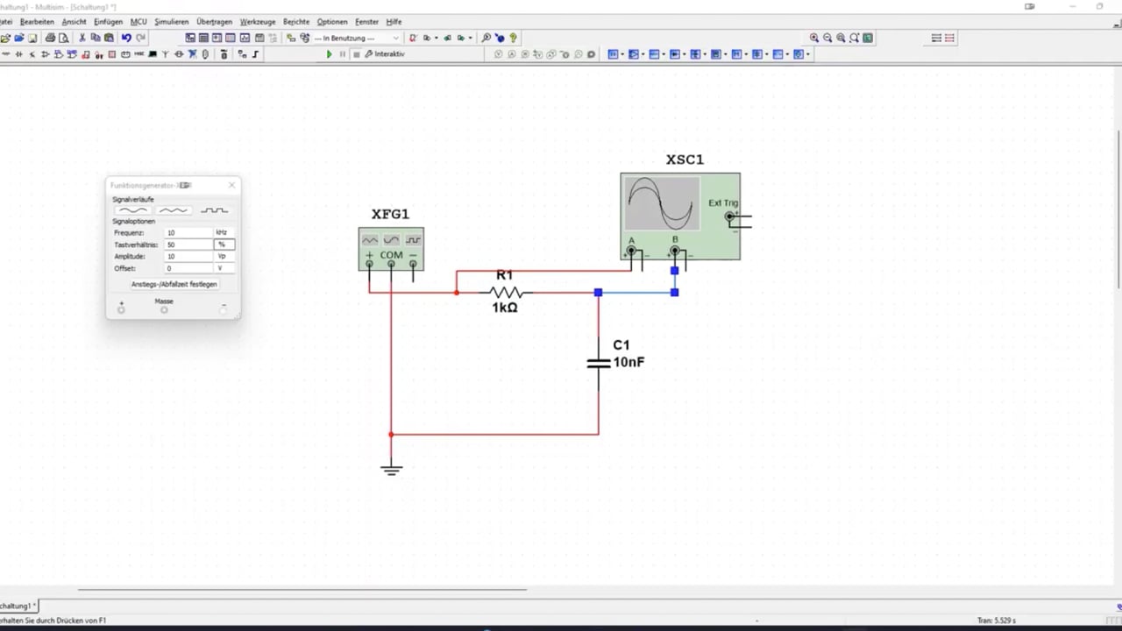The image size is (1122, 631).
Task: Click the ground symbol in schematic
Action: [x=391, y=469]
